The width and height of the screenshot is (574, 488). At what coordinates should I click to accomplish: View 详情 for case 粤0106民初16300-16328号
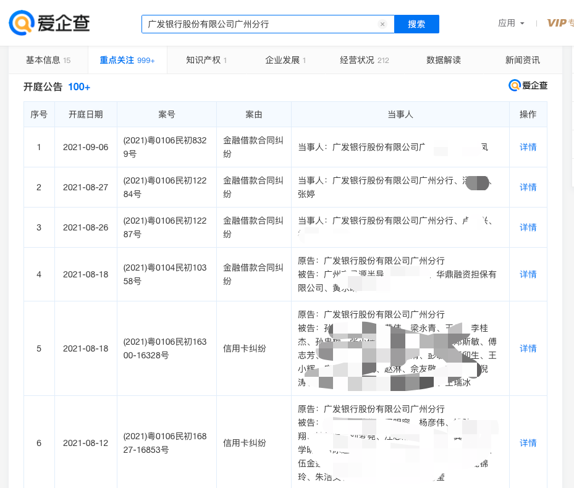pyautogui.click(x=528, y=348)
